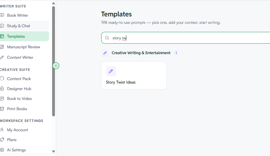Click the Study & Chat speech bubble icon
This screenshot has height=156, width=270.
[2, 26]
